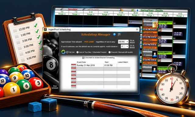Select the Fred Zielke bracket entry
The width and height of the screenshot is (195, 117).
[150, 32]
